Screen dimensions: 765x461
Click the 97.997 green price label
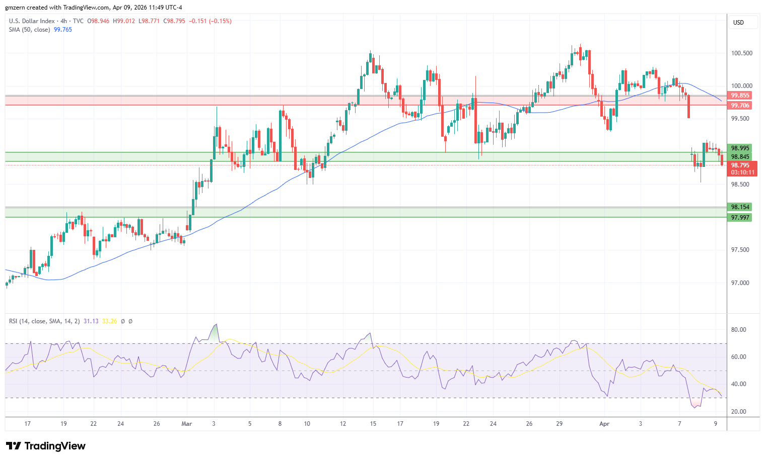[x=740, y=218]
